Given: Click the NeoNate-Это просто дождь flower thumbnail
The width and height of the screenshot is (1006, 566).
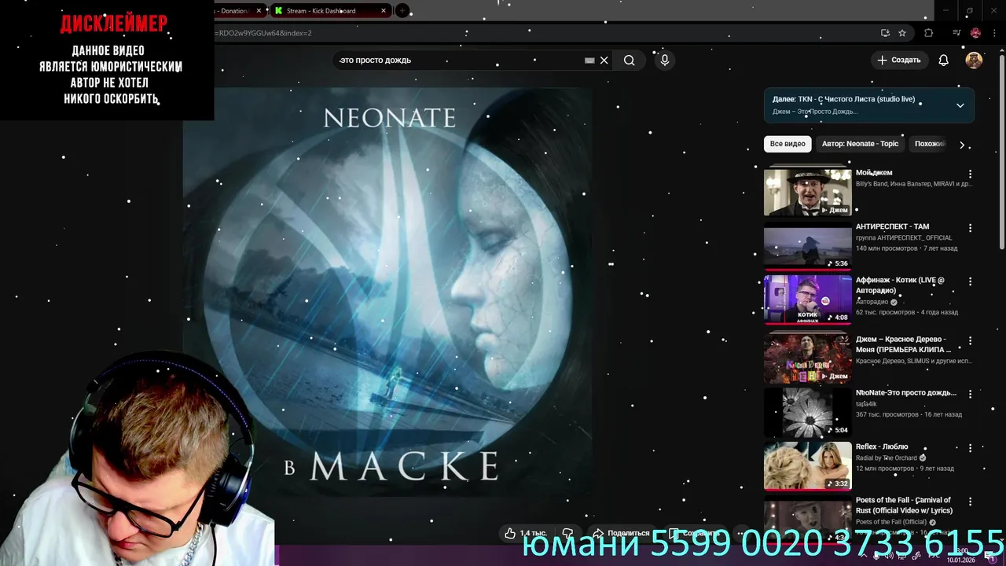Looking at the screenshot, I should tap(807, 412).
